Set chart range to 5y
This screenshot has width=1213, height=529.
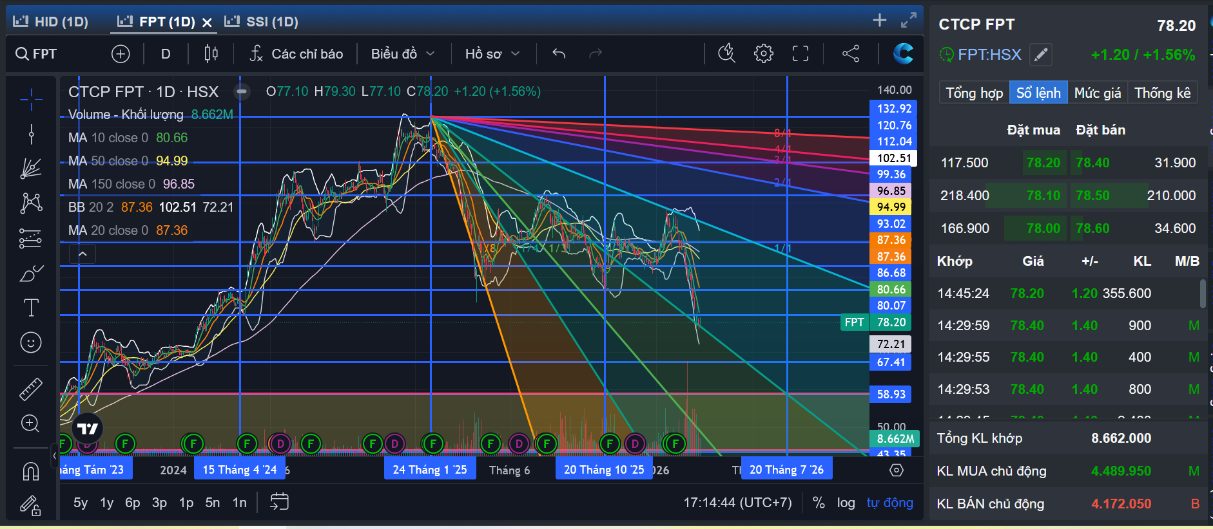coord(81,503)
